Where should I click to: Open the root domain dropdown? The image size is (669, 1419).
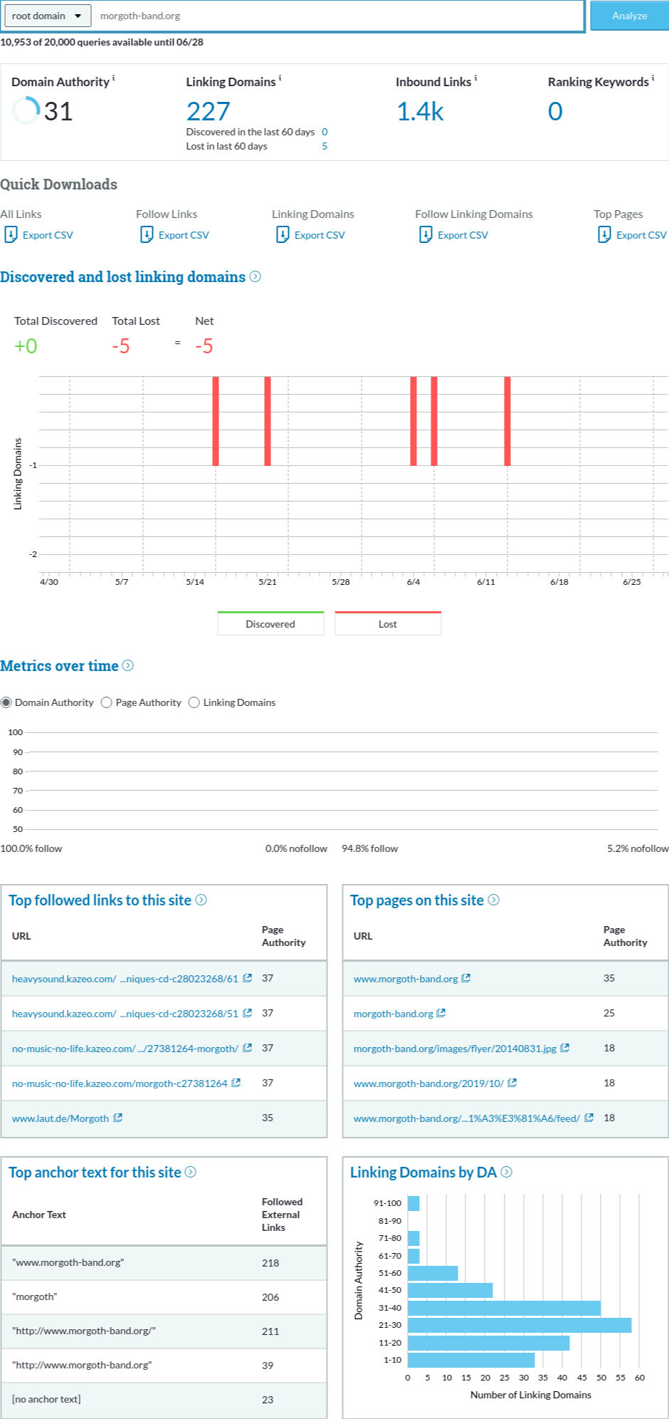[x=47, y=16]
